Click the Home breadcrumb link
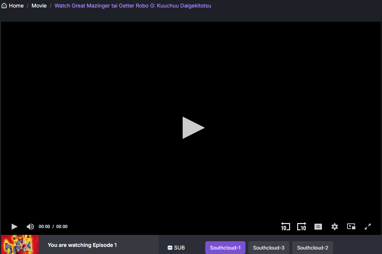 16,6
